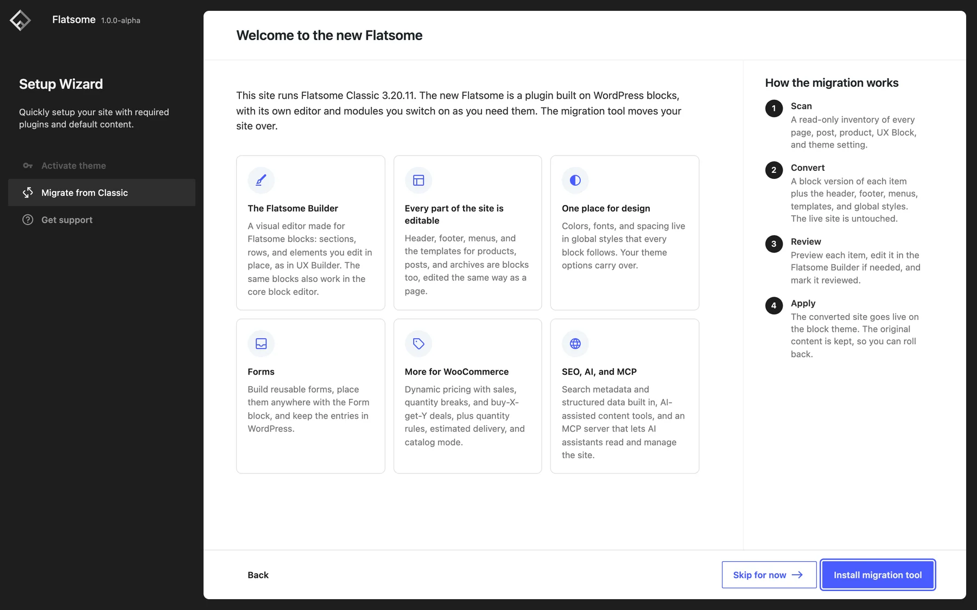Click step 3 number badge for Review
This screenshot has height=610, width=977.
[774, 244]
